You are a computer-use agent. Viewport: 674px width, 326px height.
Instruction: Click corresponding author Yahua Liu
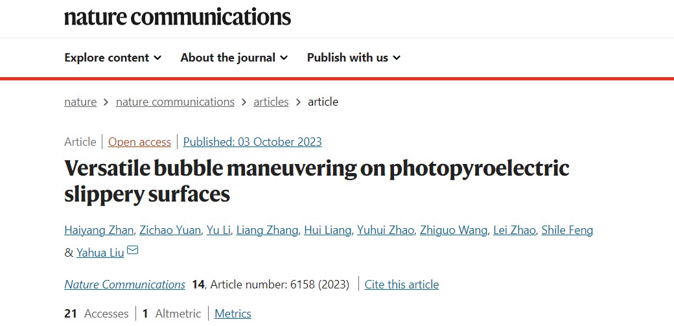100,252
